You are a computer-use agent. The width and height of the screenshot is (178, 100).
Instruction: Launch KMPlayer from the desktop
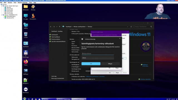click(26, 72)
